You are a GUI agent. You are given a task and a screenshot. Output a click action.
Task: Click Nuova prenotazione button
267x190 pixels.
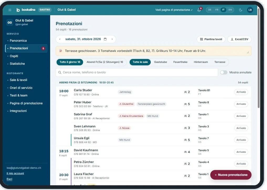231,175
